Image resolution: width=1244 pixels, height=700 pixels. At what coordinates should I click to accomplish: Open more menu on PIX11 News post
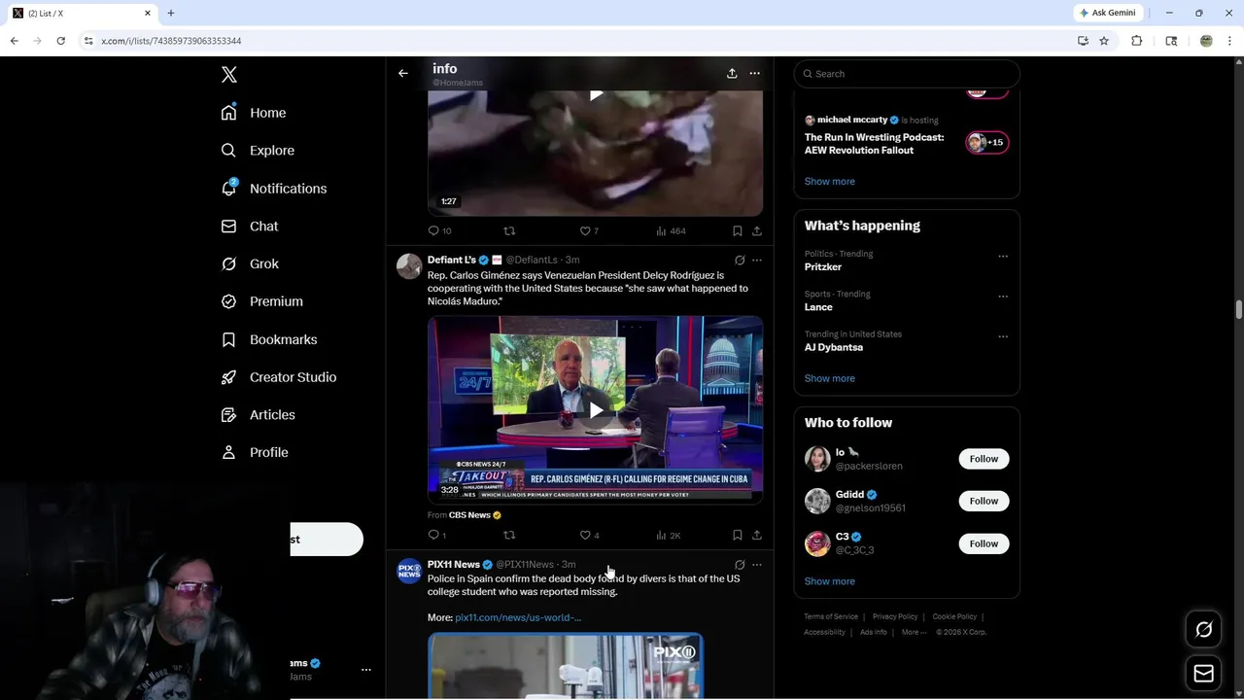757,565
